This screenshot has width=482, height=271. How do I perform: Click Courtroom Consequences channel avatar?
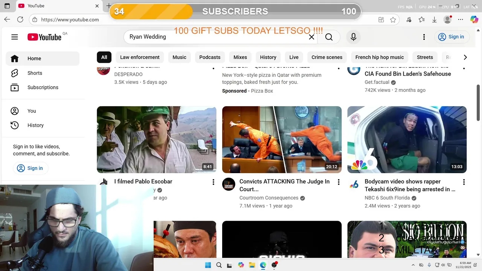tap(229, 184)
